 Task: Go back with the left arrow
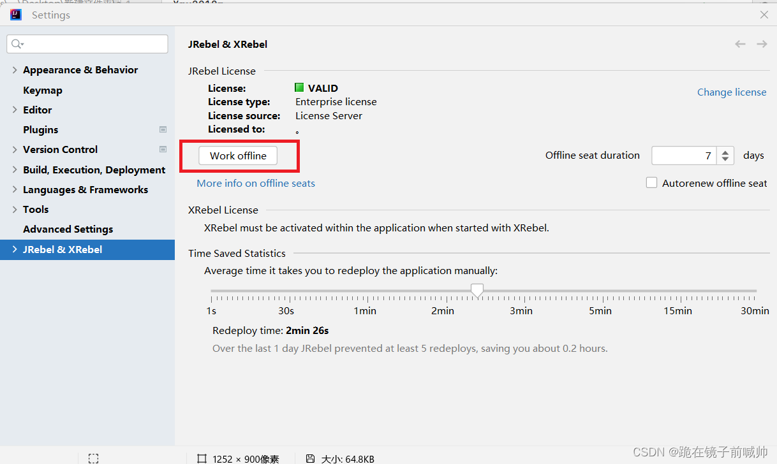tap(740, 44)
